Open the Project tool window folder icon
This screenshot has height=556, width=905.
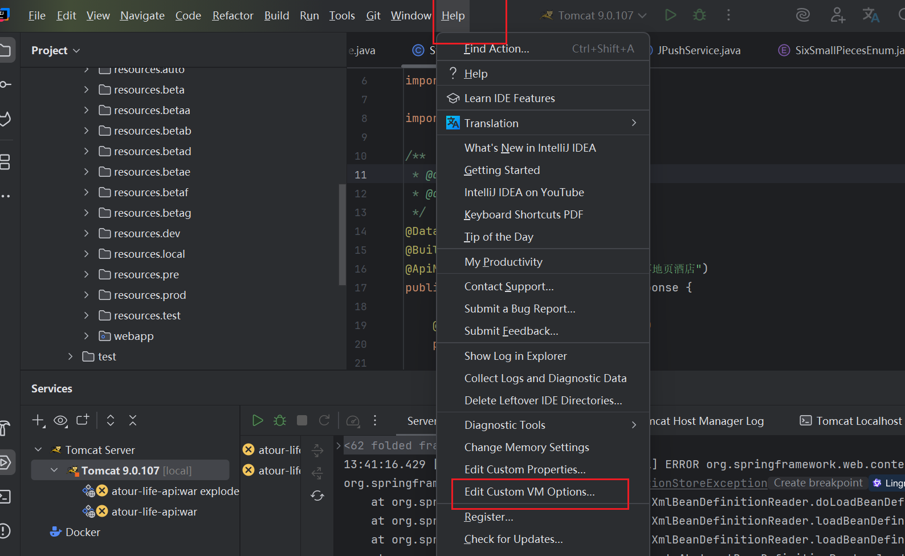click(x=5, y=50)
